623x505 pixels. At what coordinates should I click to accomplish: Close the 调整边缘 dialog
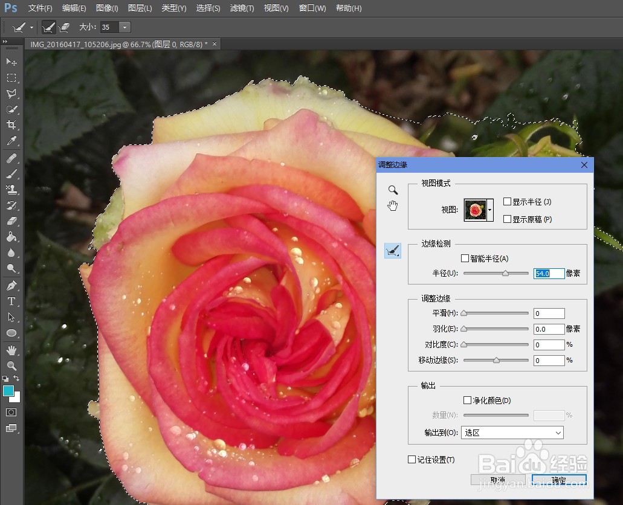pos(584,165)
